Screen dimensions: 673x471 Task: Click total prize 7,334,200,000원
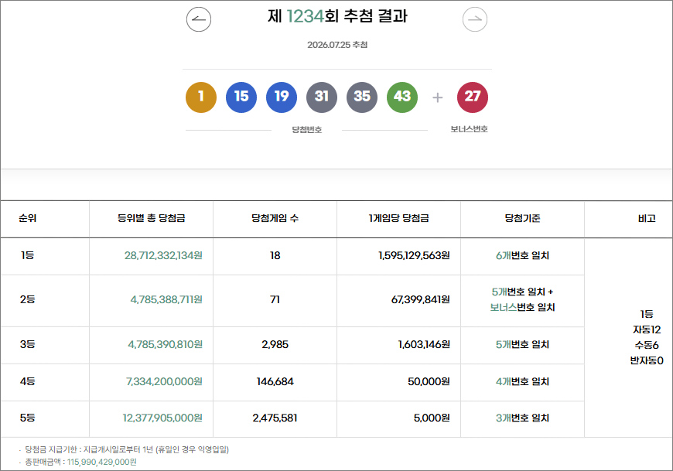pos(165,381)
